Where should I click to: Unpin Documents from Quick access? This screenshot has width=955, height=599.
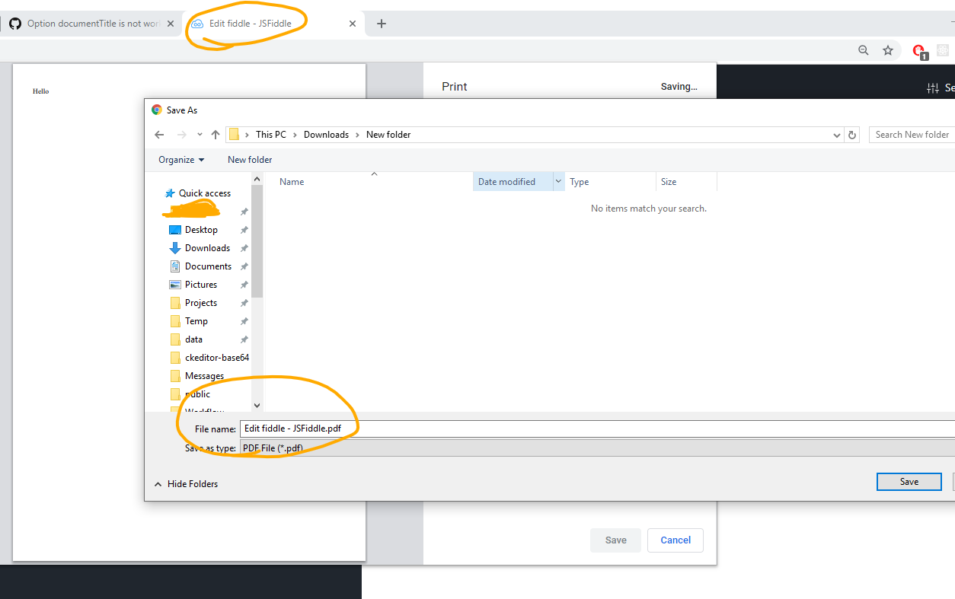[x=243, y=266]
